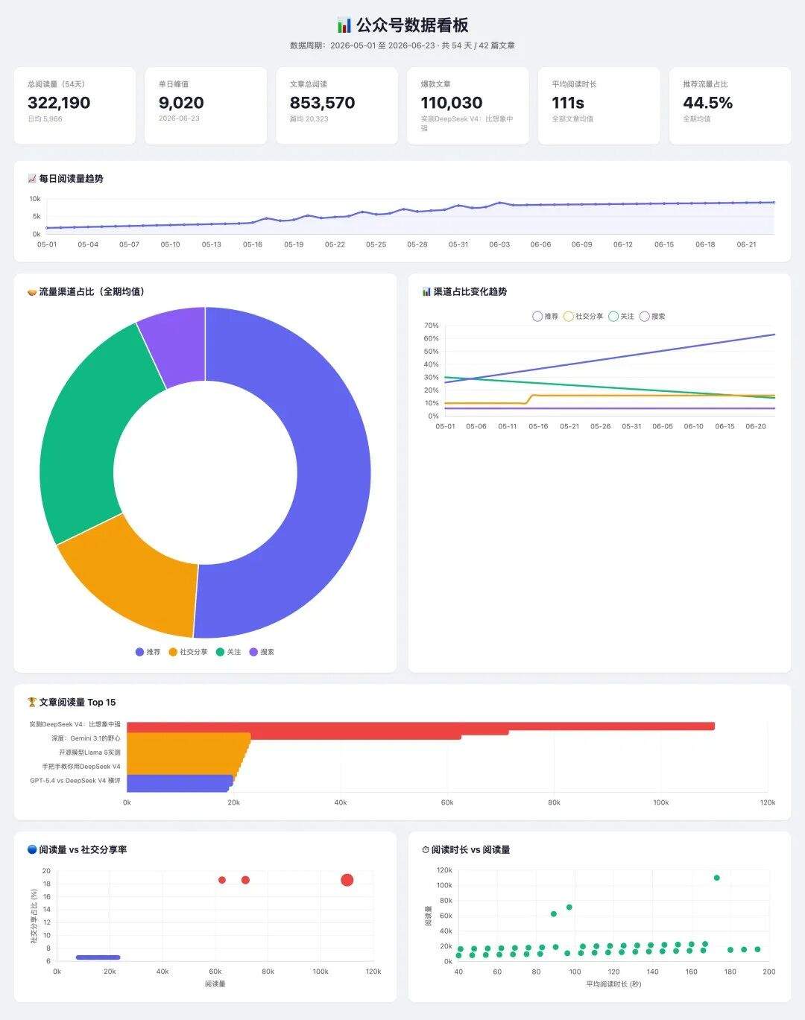This screenshot has width=805, height=1020.
Task: Toggle the 搜索 legend in trend chart
Action: point(653,317)
